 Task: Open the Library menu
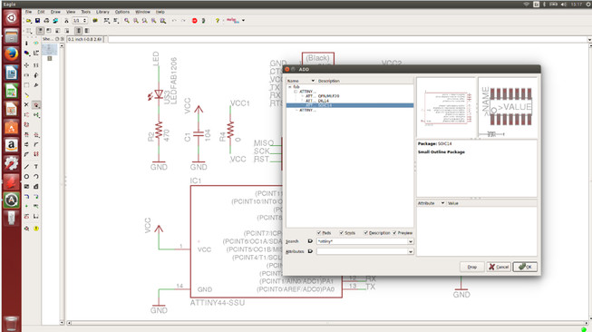[102, 12]
